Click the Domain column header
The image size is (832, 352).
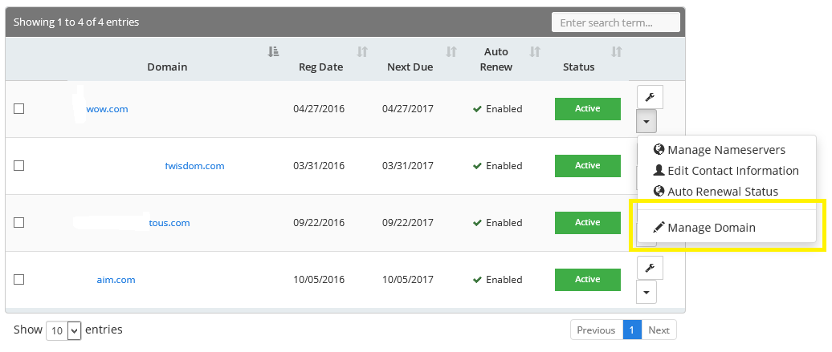point(167,67)
